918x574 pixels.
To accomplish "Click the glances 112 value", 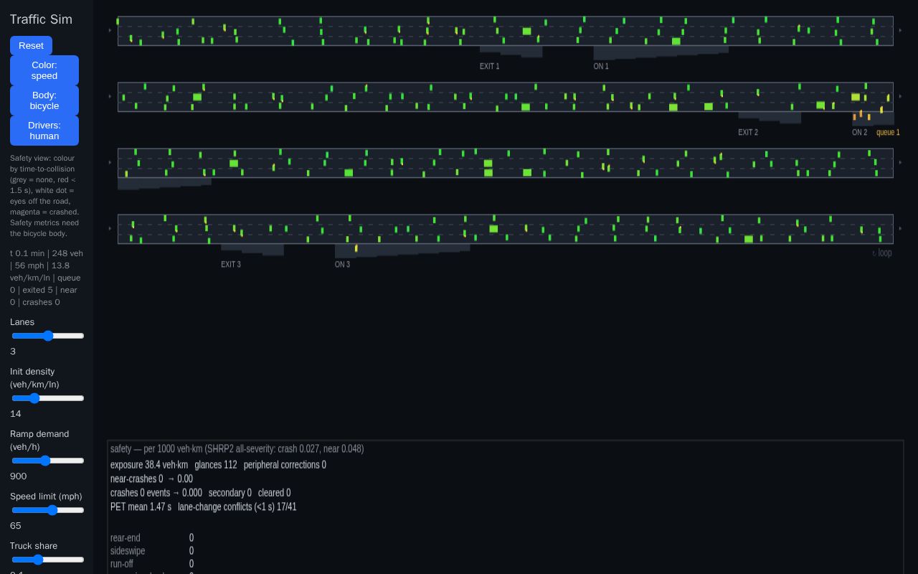I will (x=216, y=465).
